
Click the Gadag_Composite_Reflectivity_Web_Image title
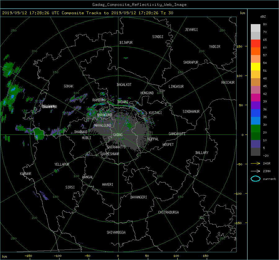139,5
